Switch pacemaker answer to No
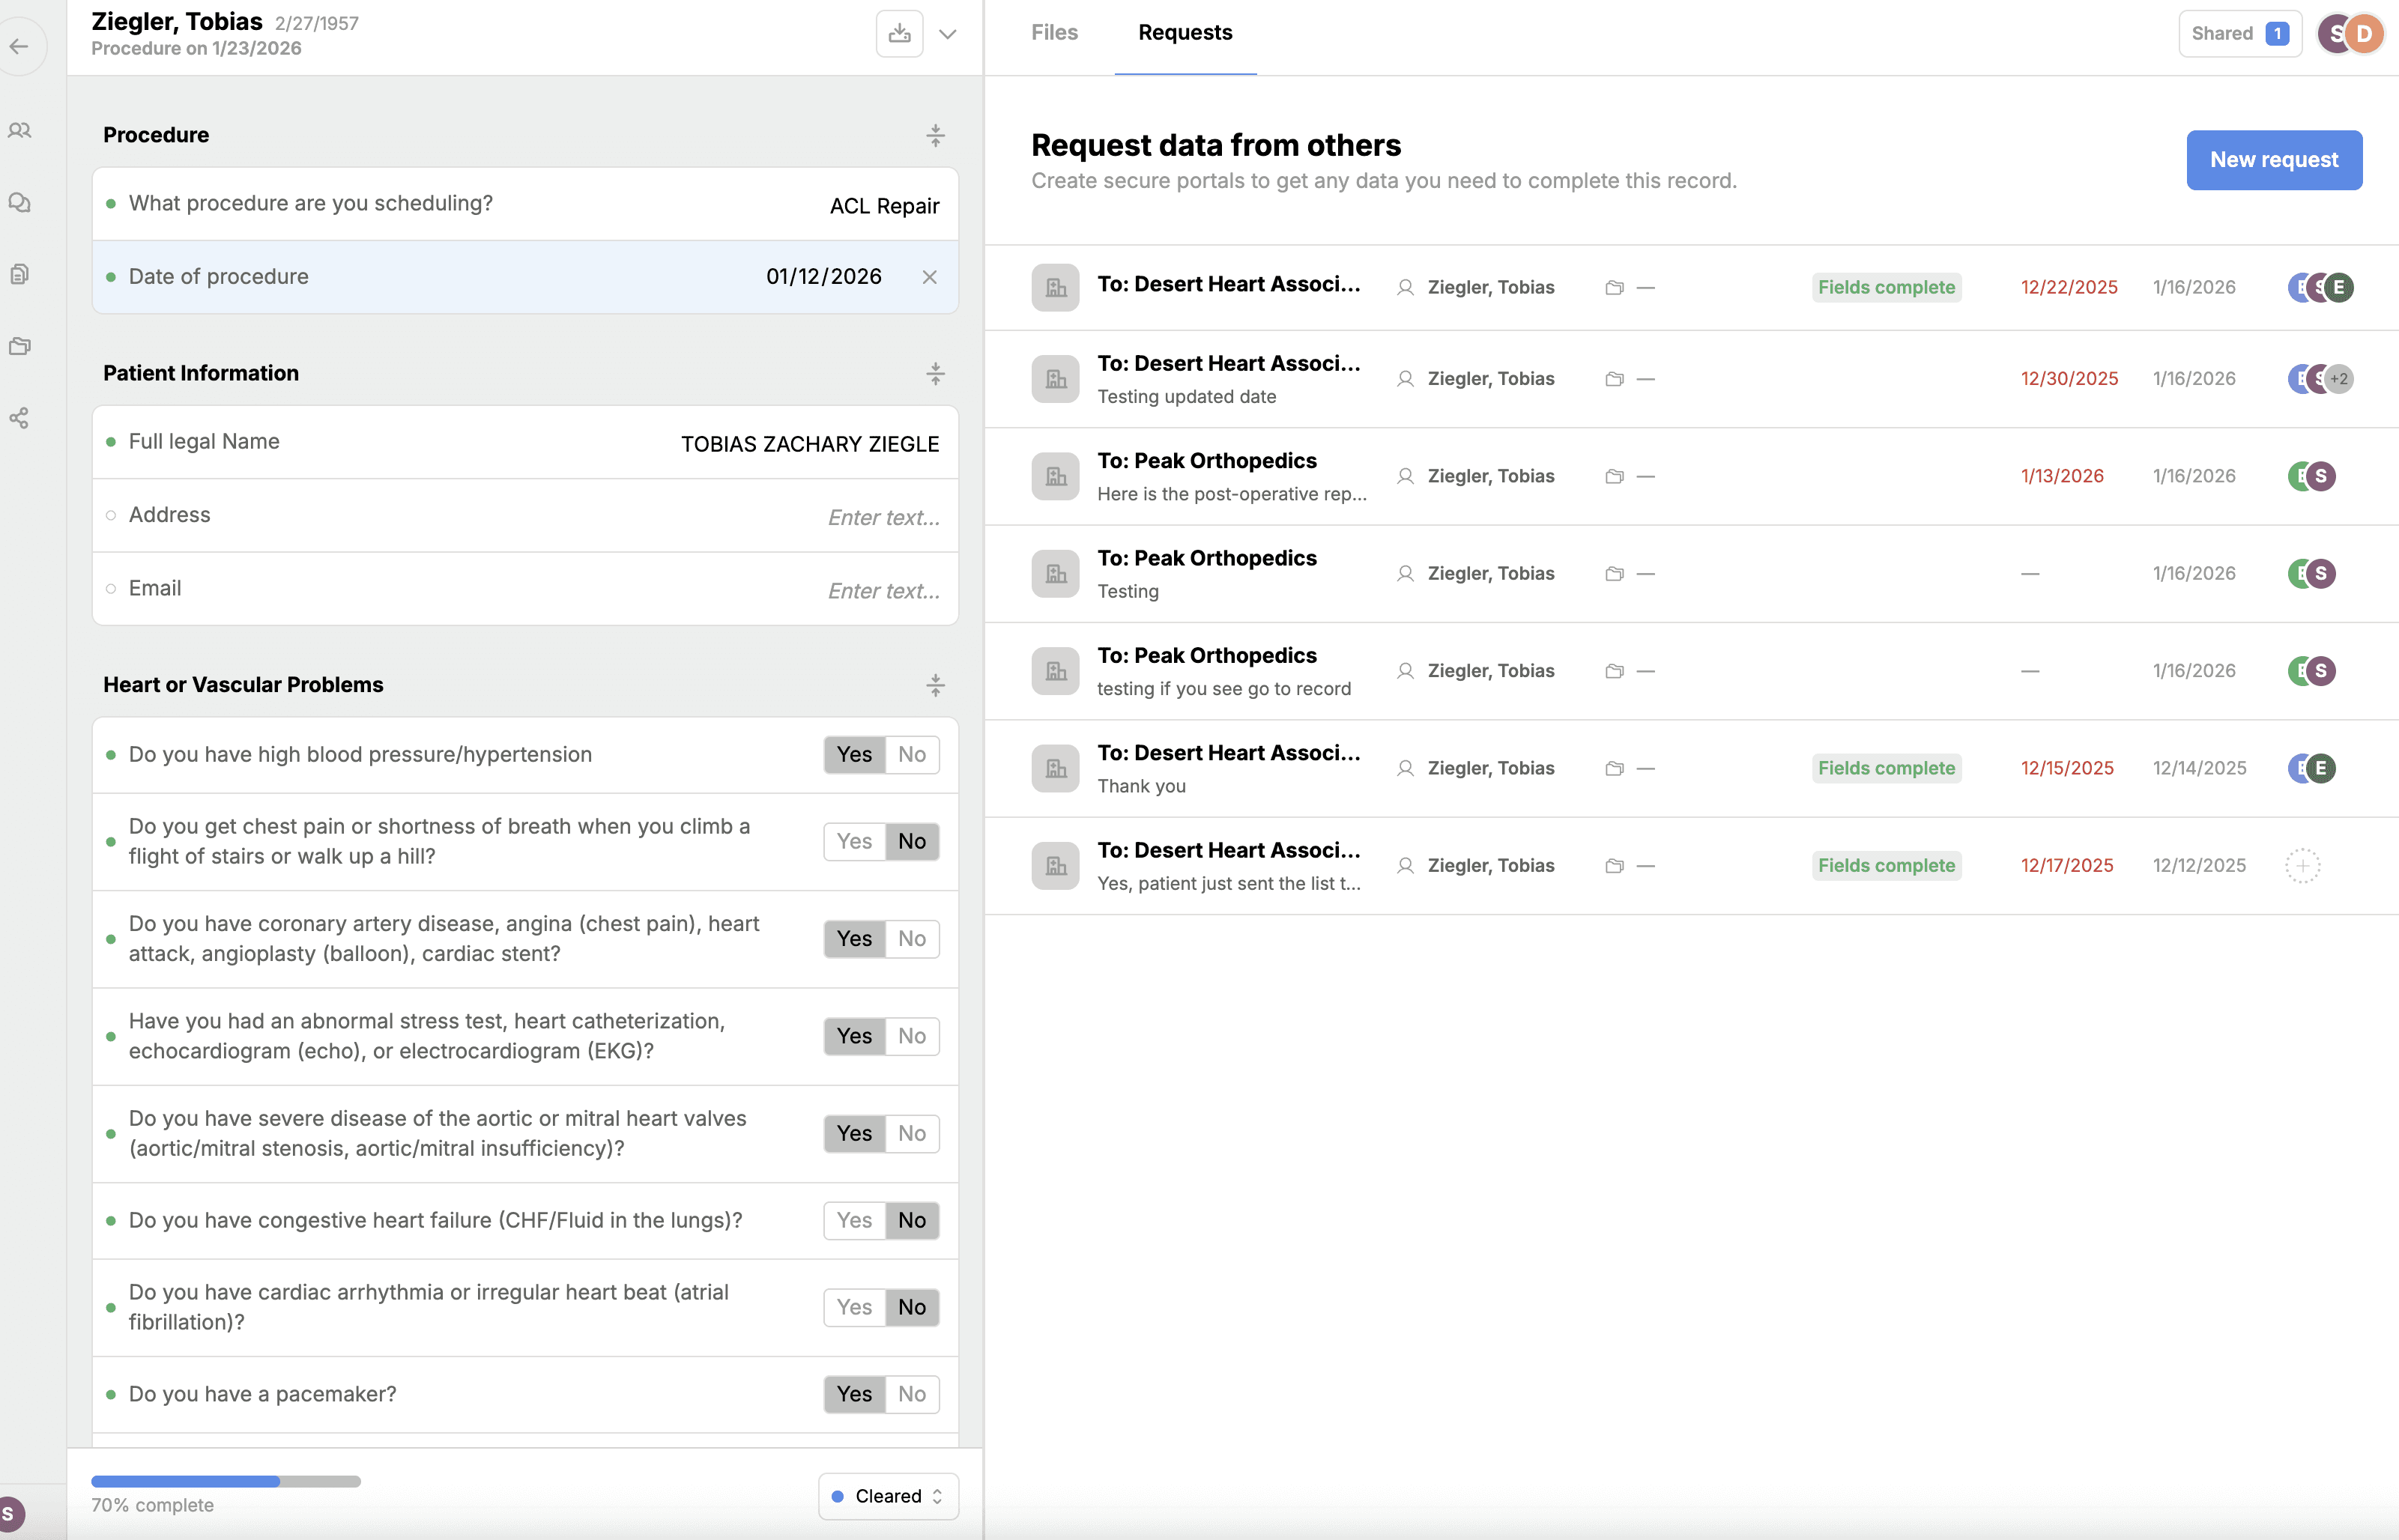2399x1540 pixels. click(911, 1393)
